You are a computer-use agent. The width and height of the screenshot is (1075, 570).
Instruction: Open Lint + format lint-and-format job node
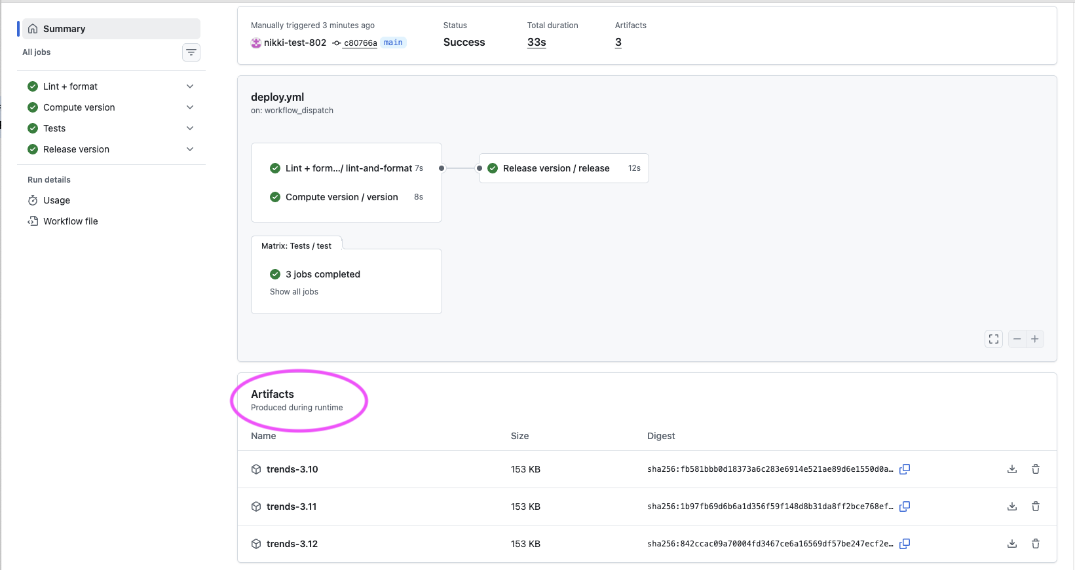347,168
